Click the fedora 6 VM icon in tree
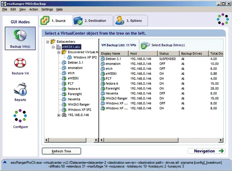This screenshot has height=171, width=232. click(64, 89)
